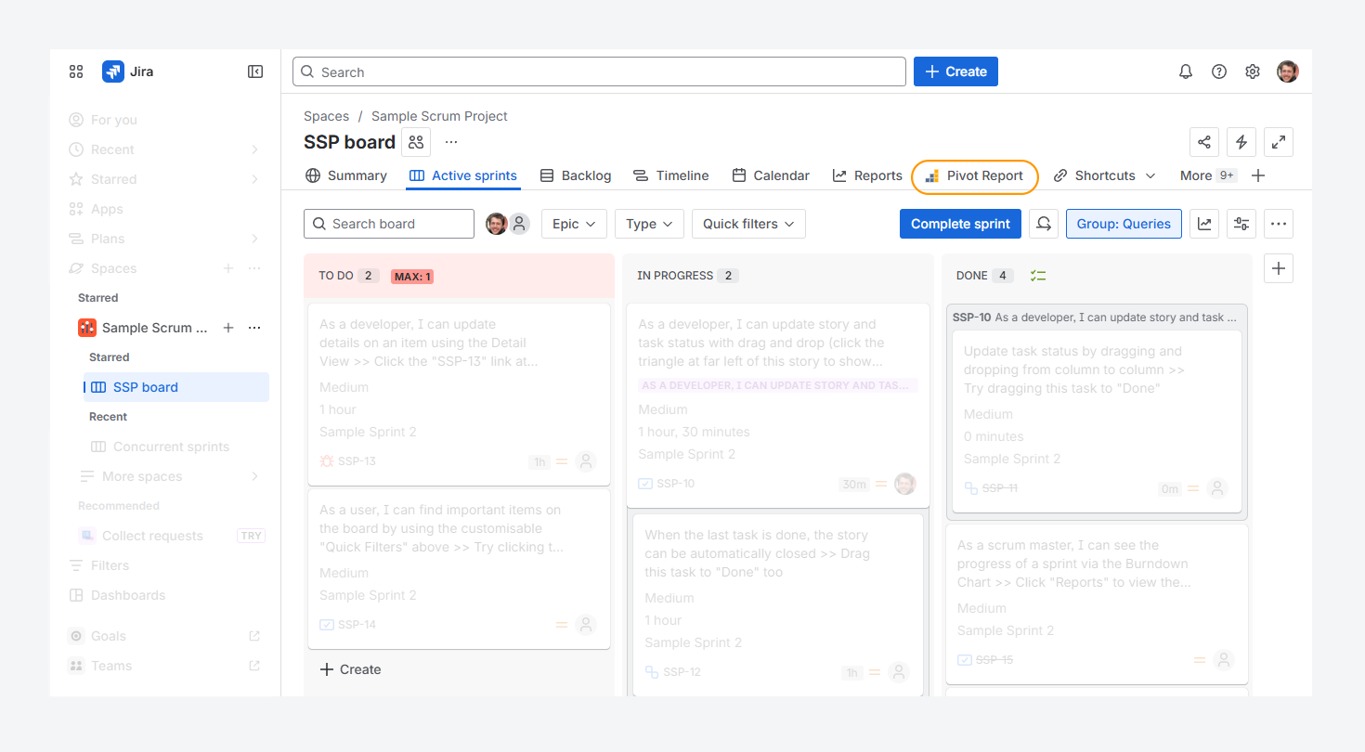This screenshot has width=1365, height=752.
Task: Open the More tabs menu
Action: point(1208,175)
